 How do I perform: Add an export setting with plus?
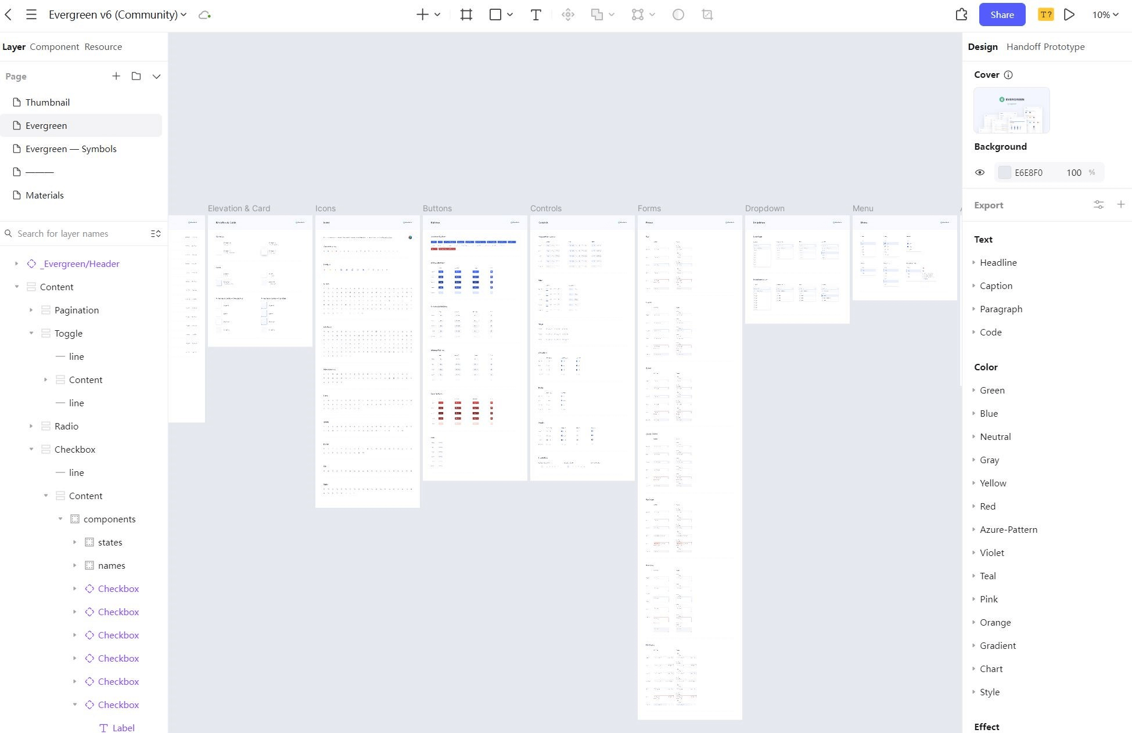click(x=1121, y=204)
